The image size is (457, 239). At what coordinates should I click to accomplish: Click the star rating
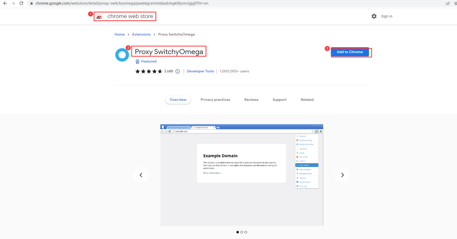pos(149,71)
